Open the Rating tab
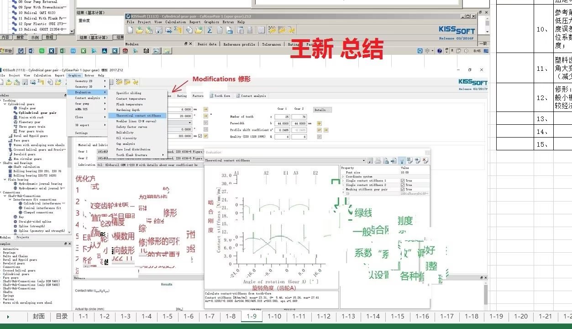 click(x=182, y=96)
